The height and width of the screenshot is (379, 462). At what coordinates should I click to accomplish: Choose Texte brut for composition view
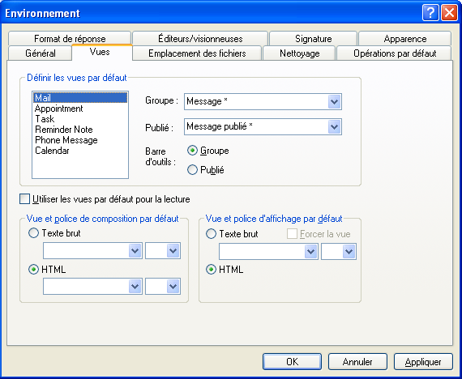coord(33,233)
